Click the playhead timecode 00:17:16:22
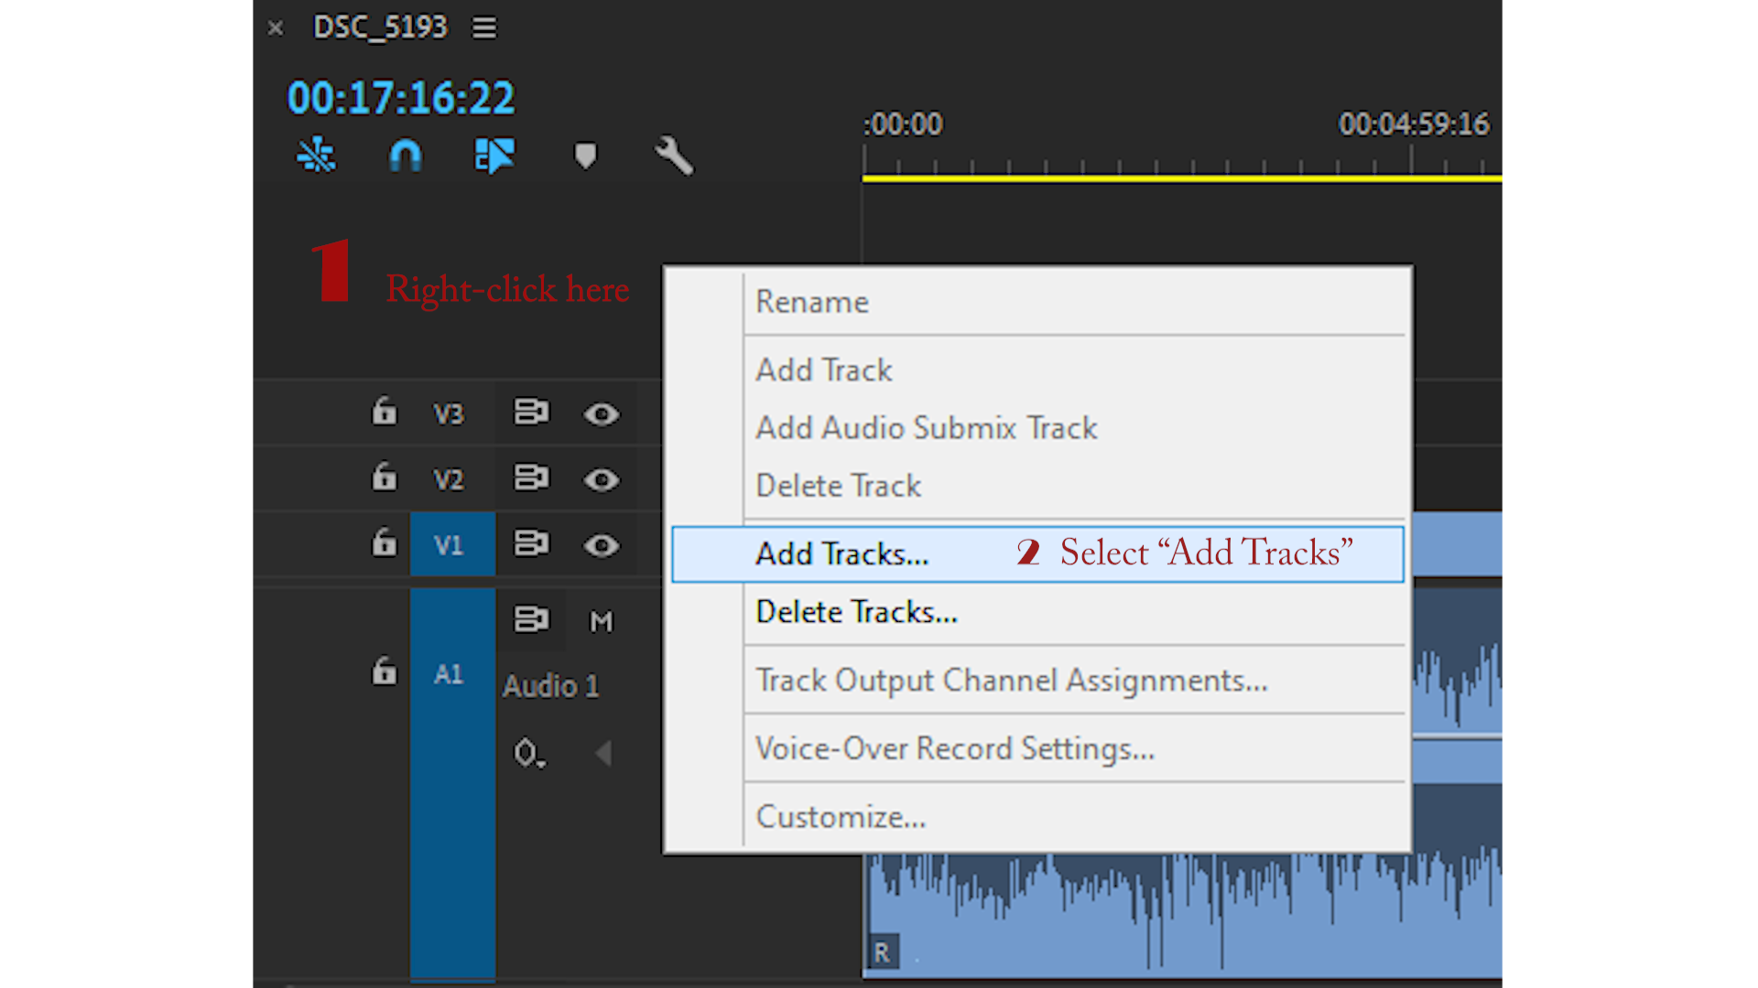 point(401,98)
